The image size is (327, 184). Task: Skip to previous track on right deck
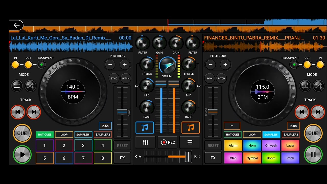(x=302, y=112)
